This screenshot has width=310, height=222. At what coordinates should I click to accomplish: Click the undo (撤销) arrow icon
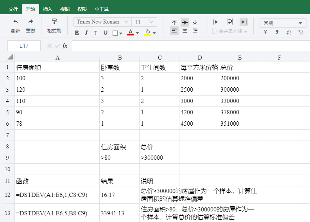click(16, 22)
